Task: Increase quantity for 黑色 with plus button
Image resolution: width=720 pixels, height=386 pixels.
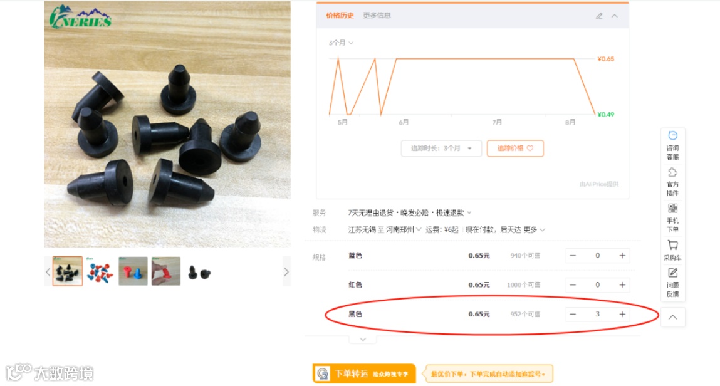Action: tap(622, 314)
